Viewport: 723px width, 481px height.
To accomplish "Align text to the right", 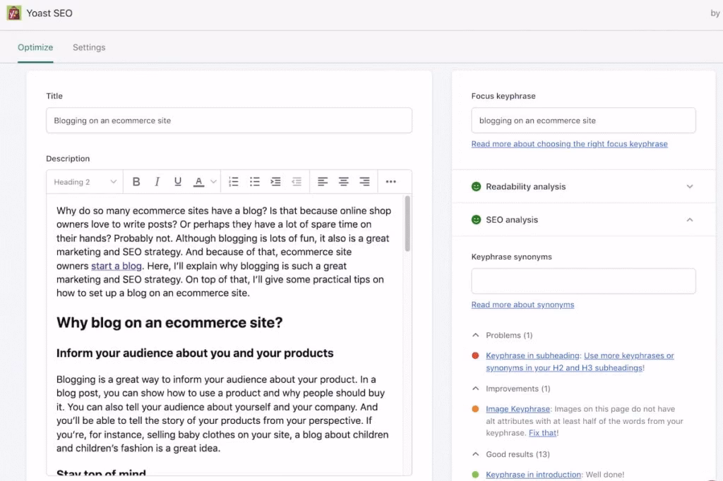I will [x=364, y=181].
